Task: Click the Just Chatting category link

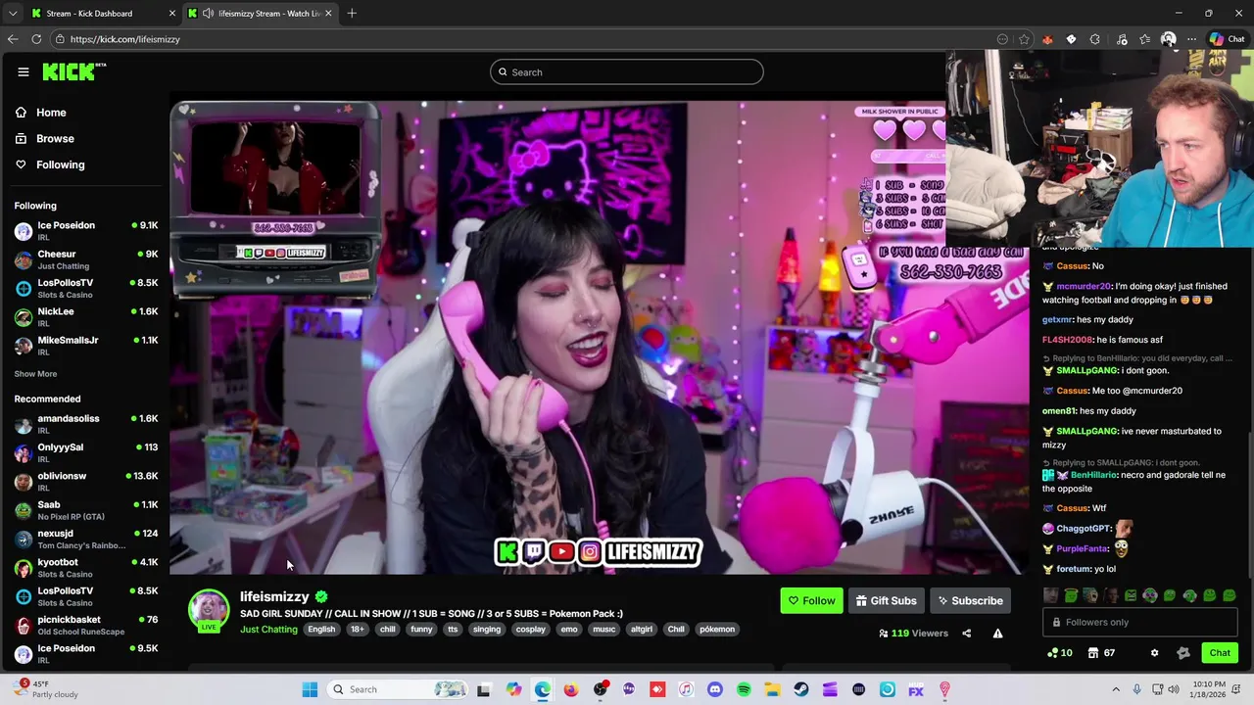Action: click(x=268, y=630)
